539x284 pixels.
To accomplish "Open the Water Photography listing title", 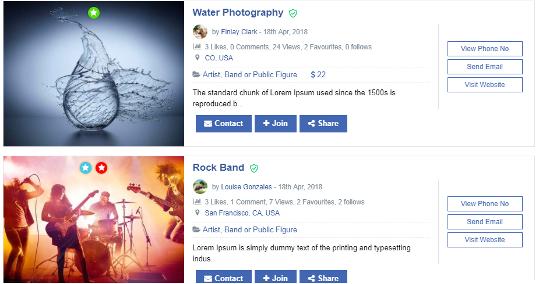I will 238,12.
